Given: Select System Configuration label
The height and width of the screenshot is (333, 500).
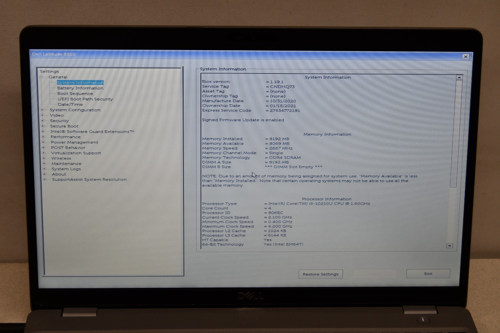Looking at the screenshot, I should click(x=75, y=110).
